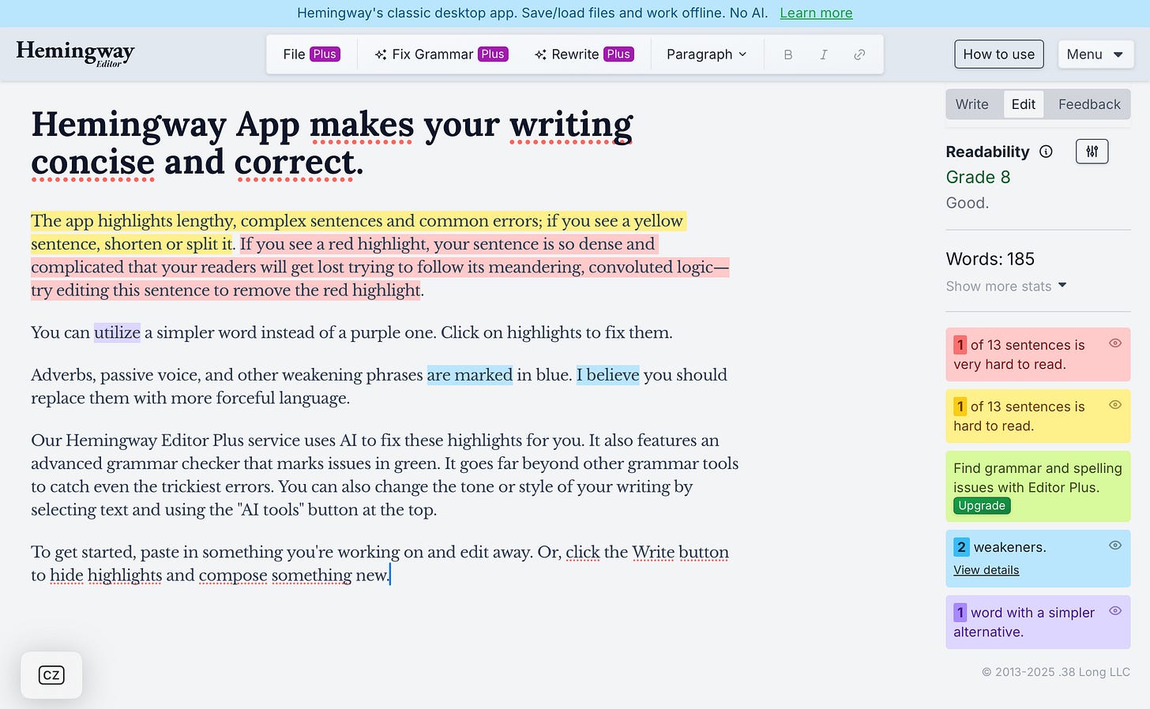This screenshot has width=1150, height=709.
Task: Open the Learn more link
Action: 816,13
